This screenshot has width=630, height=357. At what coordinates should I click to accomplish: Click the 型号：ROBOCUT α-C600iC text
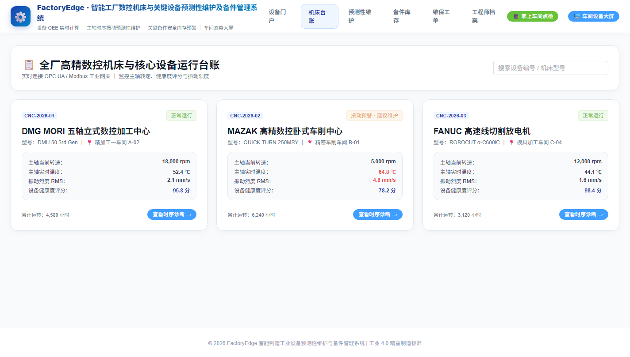467,143
